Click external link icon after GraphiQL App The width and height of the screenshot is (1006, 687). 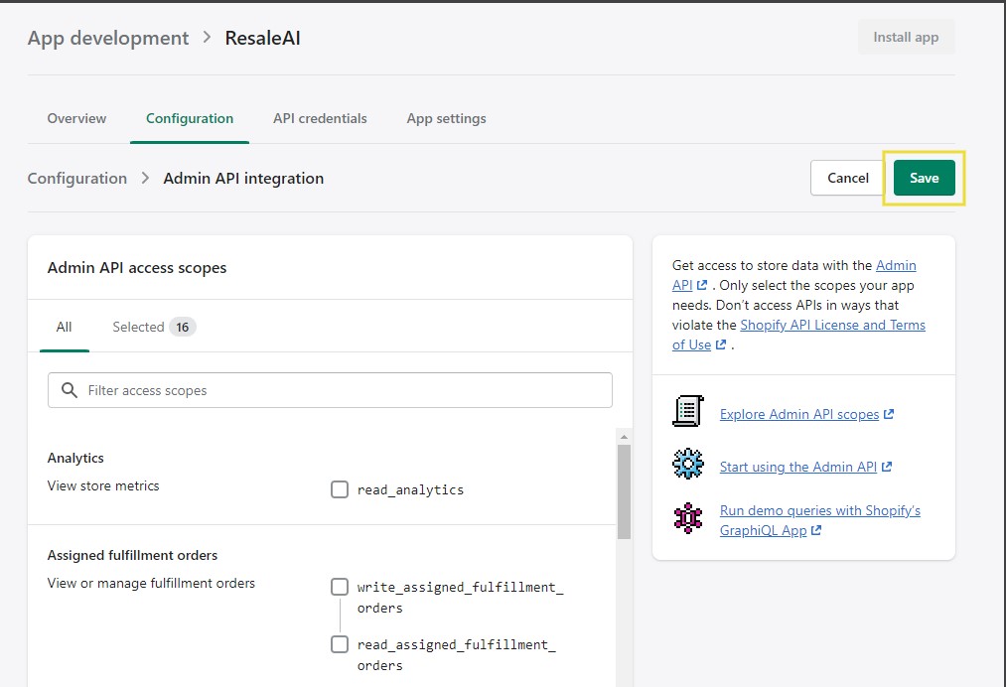point(816,530)
